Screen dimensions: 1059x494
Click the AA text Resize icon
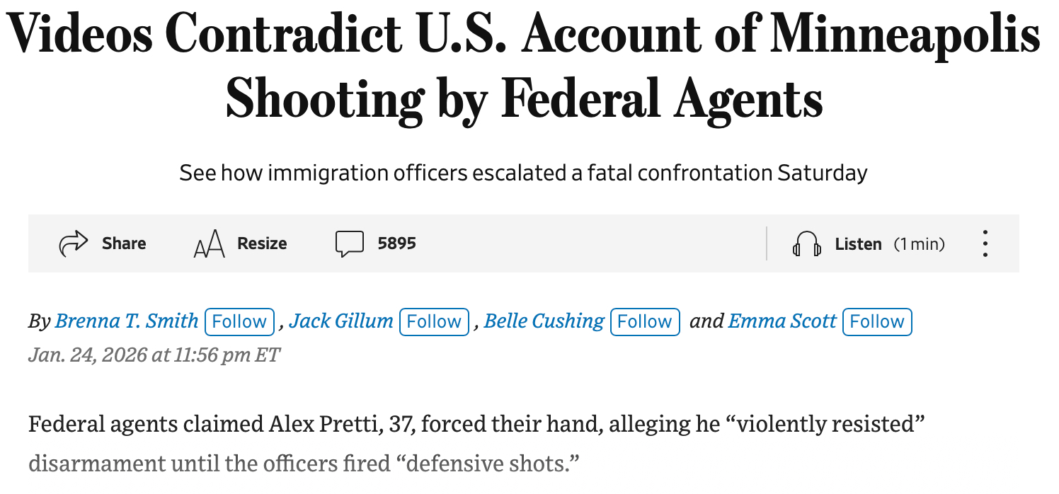click(209, 244)
